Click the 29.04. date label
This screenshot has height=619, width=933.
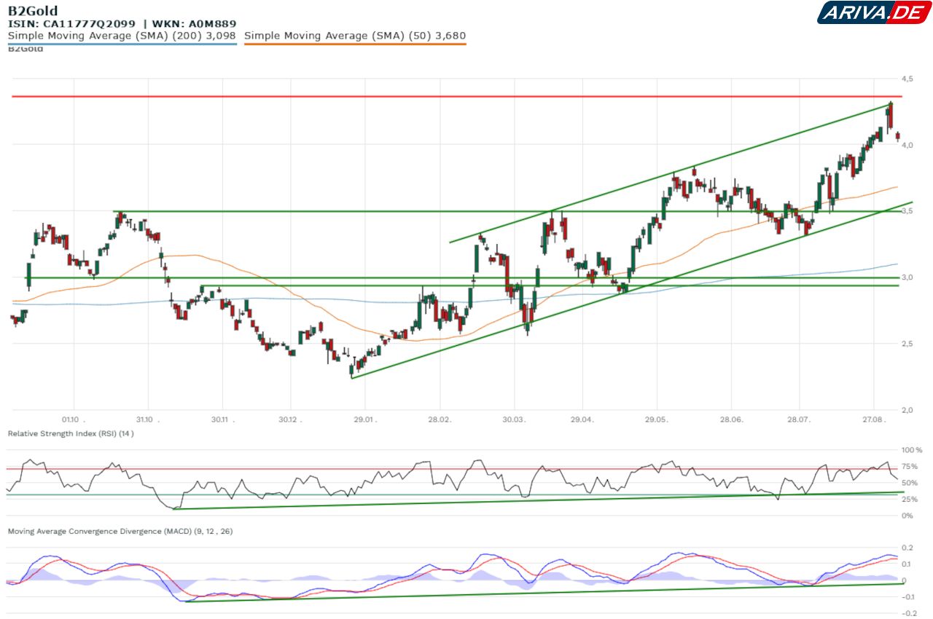pos(582,419)
